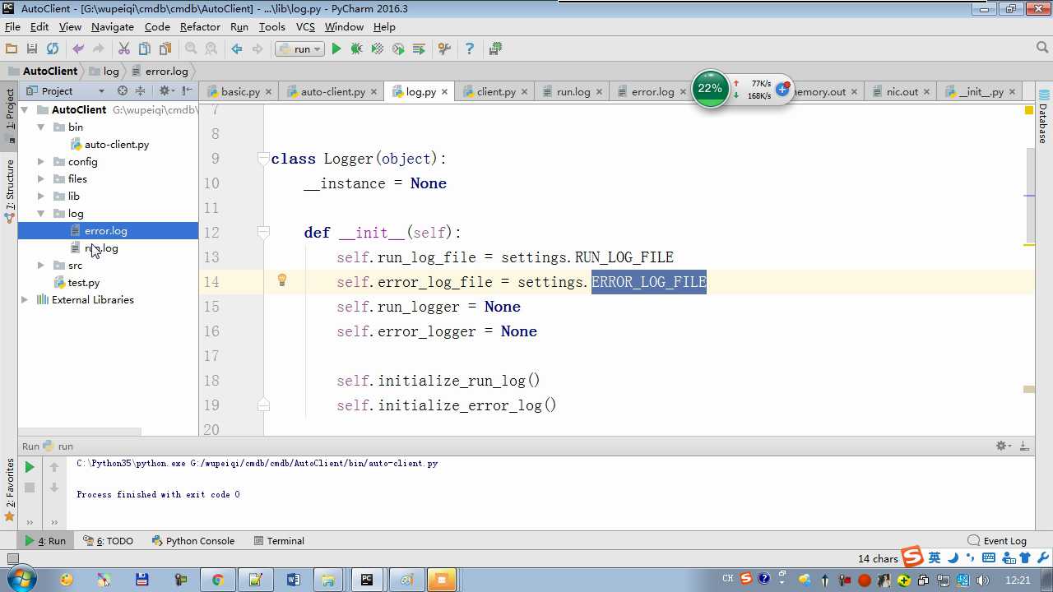Close the log.py tab

click(x=445, y=91)
